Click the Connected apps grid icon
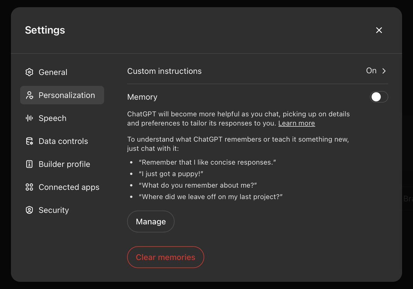Viewport: 413px width, 289px height. click(x=29, y=187)
